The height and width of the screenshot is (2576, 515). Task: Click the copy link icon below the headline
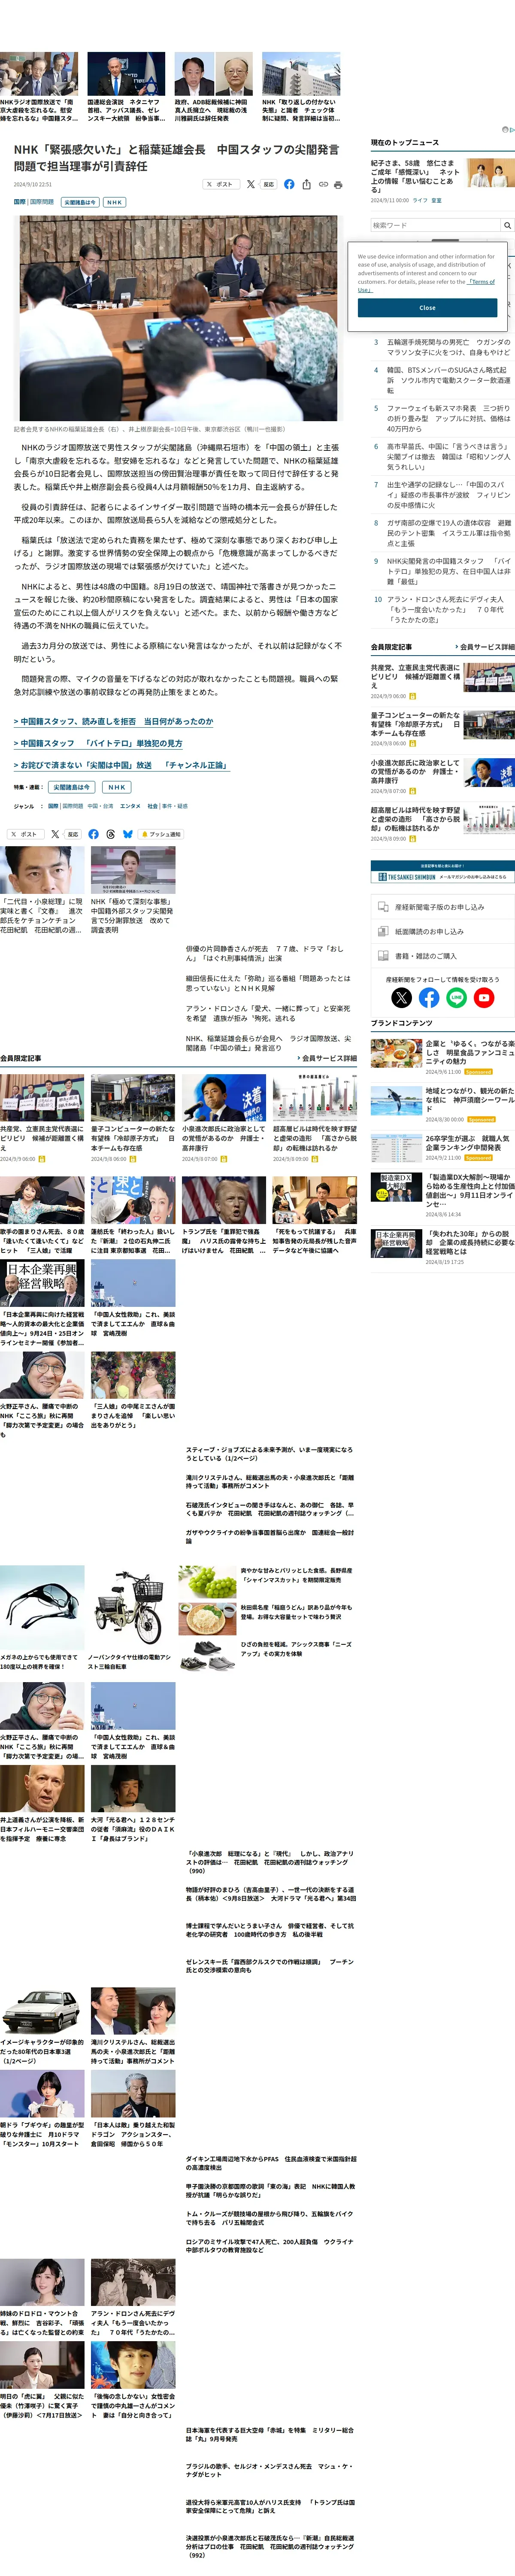point(323,184)
